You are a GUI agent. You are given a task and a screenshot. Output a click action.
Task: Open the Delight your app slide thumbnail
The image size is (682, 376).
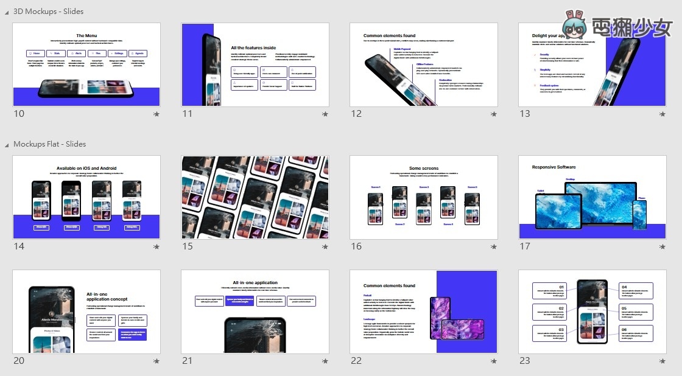[592, 64]
